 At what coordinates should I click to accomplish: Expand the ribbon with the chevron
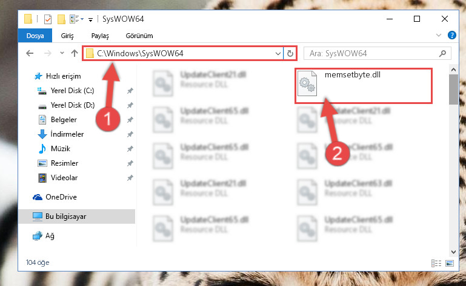click(x=438, y=35)
